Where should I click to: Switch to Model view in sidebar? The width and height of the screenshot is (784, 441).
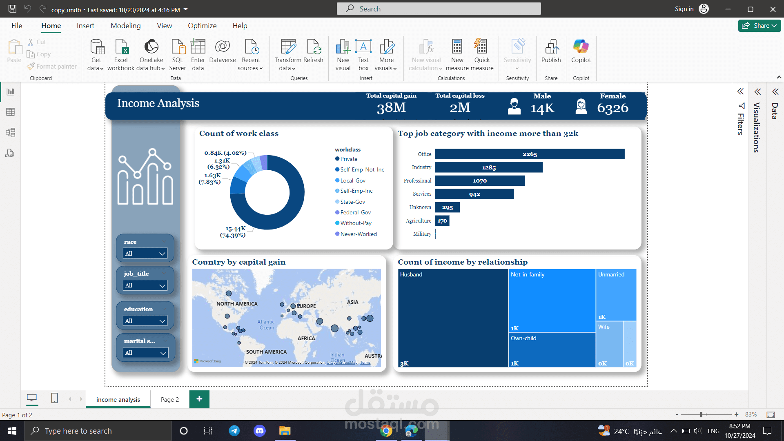10,132
